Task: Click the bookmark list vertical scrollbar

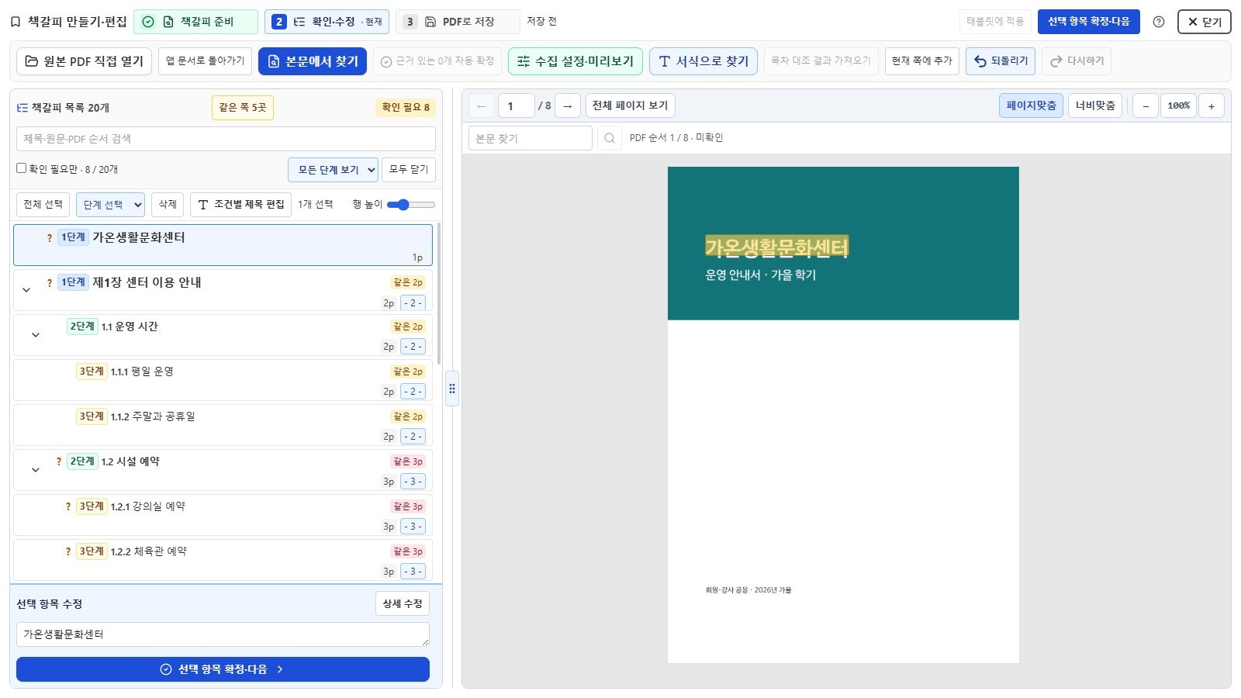Action: pos(439,295)
